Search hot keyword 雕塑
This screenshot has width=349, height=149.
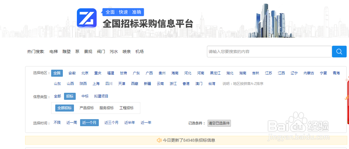pyautogui.click(x=67, y=52)
